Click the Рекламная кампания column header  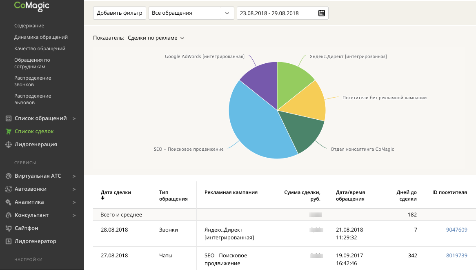tap(231, 192)
